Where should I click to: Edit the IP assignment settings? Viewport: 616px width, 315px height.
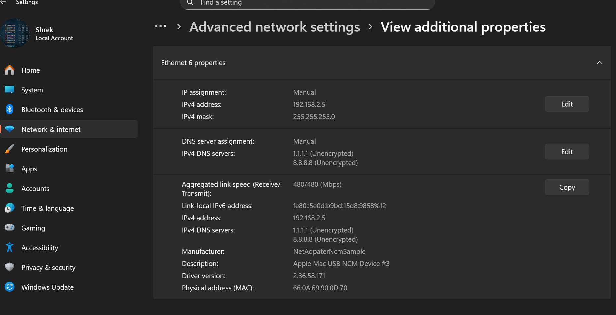pyautogui.click(x=567, y=104)
